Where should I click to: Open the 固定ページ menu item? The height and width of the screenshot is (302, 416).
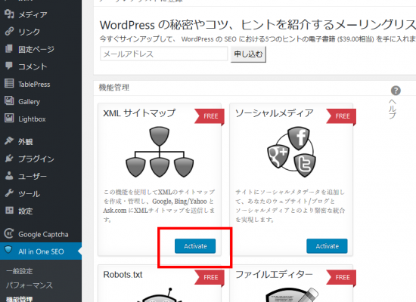[x=41, y=49]
